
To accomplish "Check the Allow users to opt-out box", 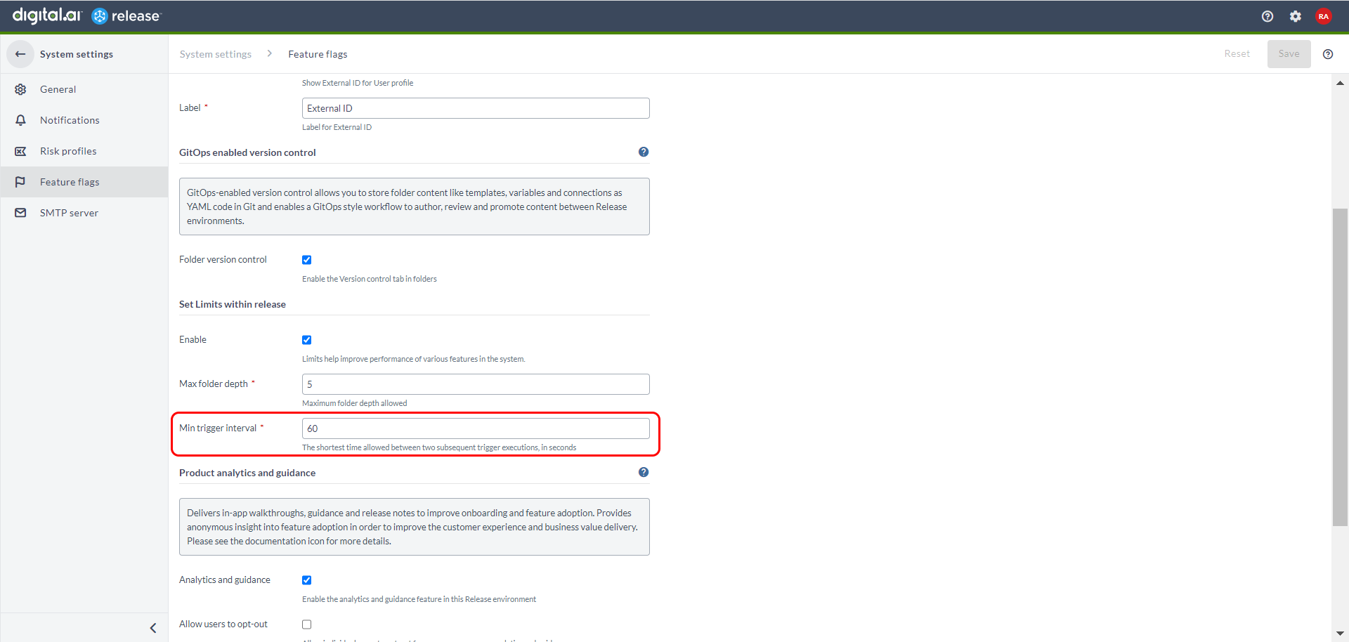I will click(x=307, y=624).
